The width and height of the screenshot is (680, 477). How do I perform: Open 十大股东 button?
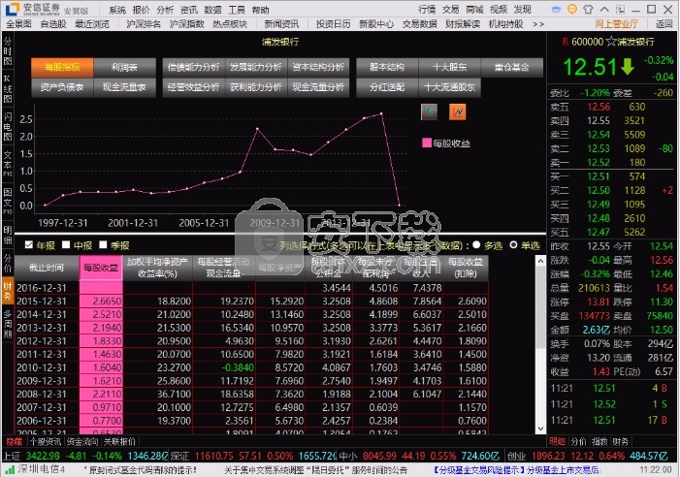(450, 67)
